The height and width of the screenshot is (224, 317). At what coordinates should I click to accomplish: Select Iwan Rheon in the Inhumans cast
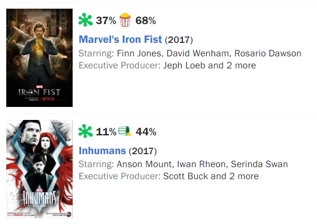click(201, 164)
